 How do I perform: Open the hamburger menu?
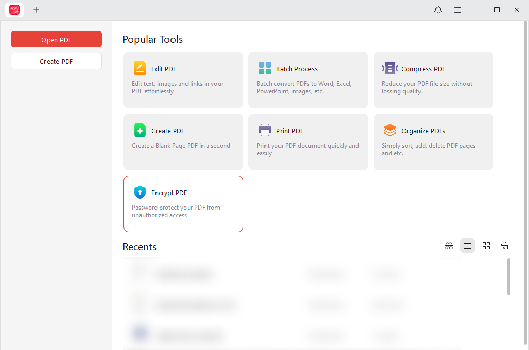[458, 10]
